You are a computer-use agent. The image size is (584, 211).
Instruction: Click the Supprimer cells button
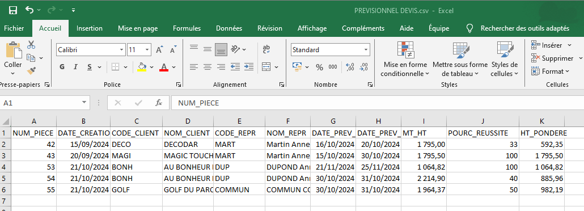click(556, 58)
